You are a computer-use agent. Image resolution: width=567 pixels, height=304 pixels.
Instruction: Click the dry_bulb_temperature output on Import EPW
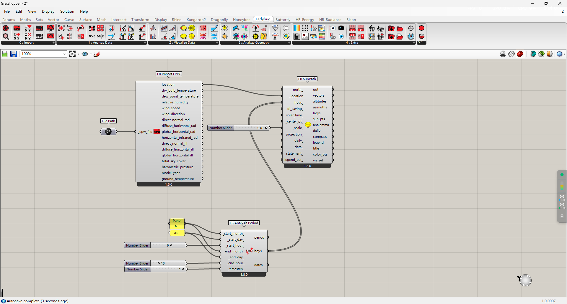click(179, 90)
